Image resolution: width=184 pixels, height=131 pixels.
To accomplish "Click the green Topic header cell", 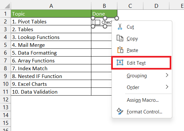I will point(51,14).
